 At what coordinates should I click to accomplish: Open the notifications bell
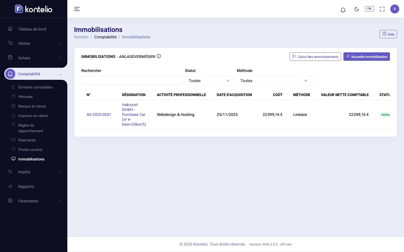click(343, 10)
